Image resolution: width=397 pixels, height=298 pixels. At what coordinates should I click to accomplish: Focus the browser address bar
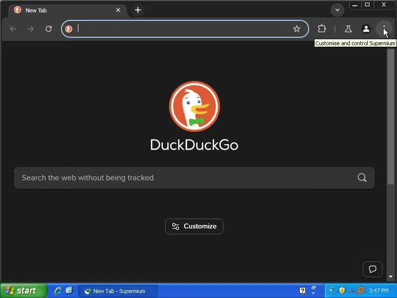point(185,29)
